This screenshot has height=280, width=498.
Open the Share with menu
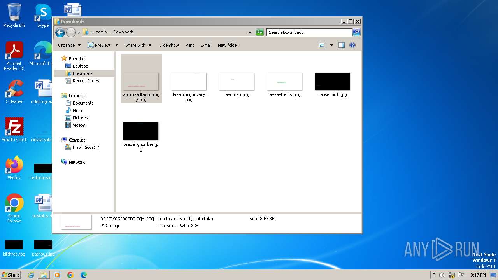point(138,45)
